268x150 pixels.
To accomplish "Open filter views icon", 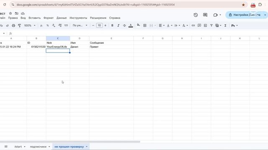I will coord(217,25).
